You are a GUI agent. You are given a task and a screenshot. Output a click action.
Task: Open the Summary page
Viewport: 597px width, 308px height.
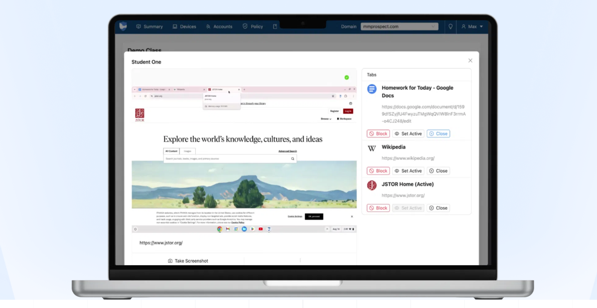[149, 27]
